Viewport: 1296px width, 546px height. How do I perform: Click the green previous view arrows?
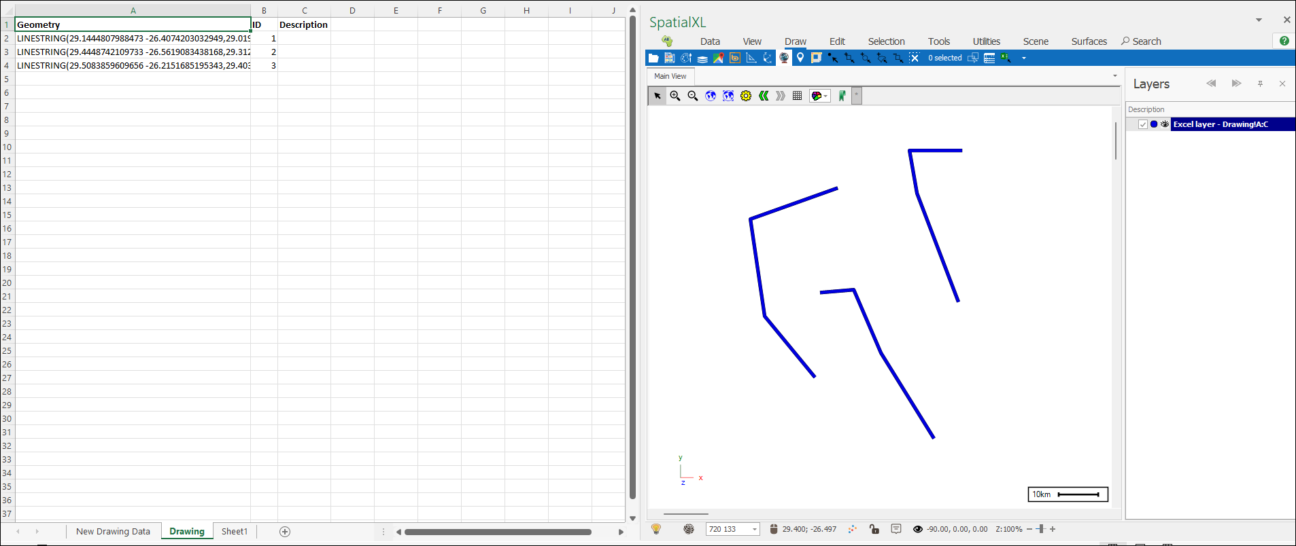pyautogui.click(x=764, y=96)
